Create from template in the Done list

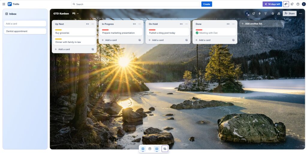tap(233, 40)
